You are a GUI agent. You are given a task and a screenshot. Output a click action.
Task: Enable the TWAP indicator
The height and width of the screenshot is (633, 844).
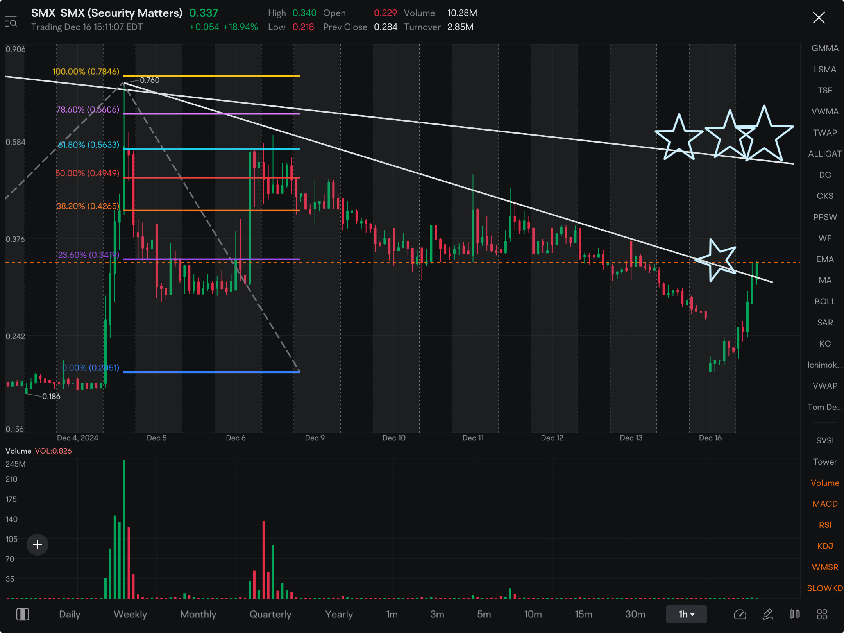pyautogui.click(x=825, y=133)
